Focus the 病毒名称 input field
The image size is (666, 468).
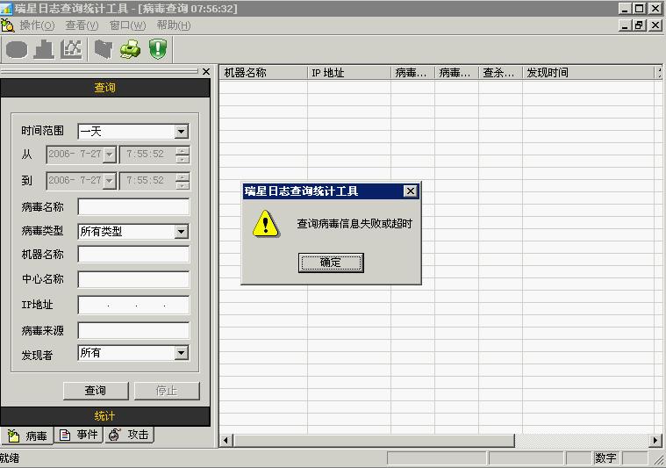coord(133,207)
